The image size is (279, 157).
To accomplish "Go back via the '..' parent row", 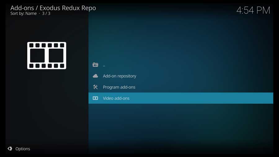I will coord(181,65).
